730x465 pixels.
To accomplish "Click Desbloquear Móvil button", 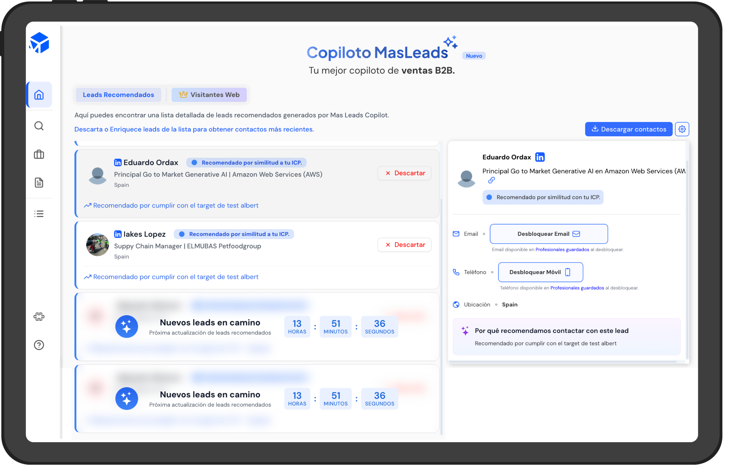I will (x=541, y=272).
